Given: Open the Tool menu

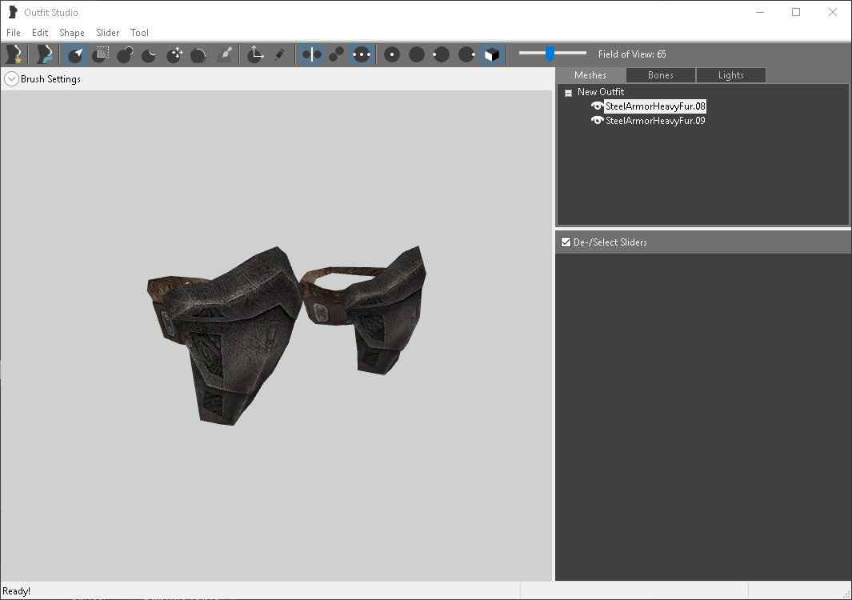Looking at the screenshot, I should (140, 33).
